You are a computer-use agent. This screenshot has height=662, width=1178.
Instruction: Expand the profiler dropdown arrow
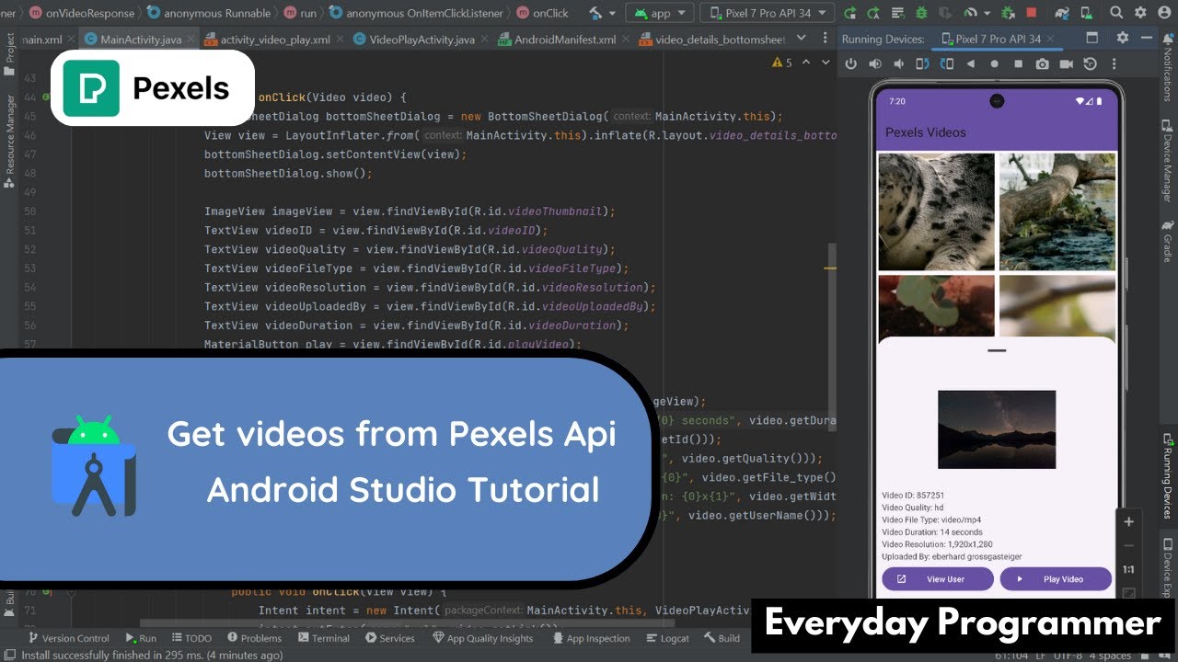987,14
